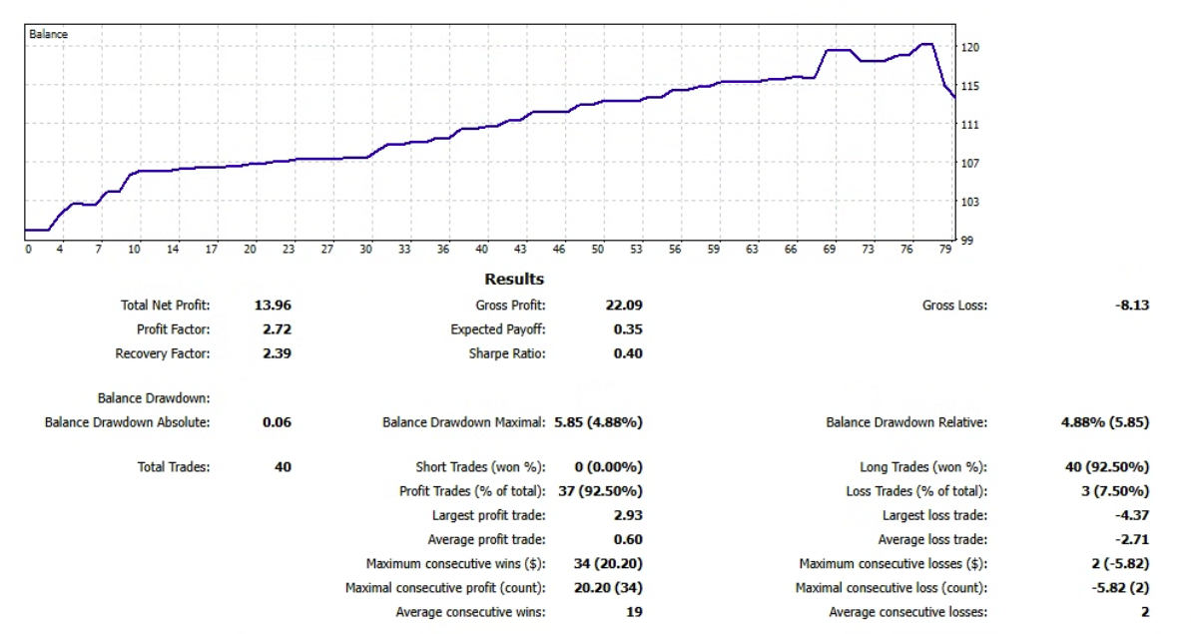Select the Total Trades value 40

tap(283, 466)
